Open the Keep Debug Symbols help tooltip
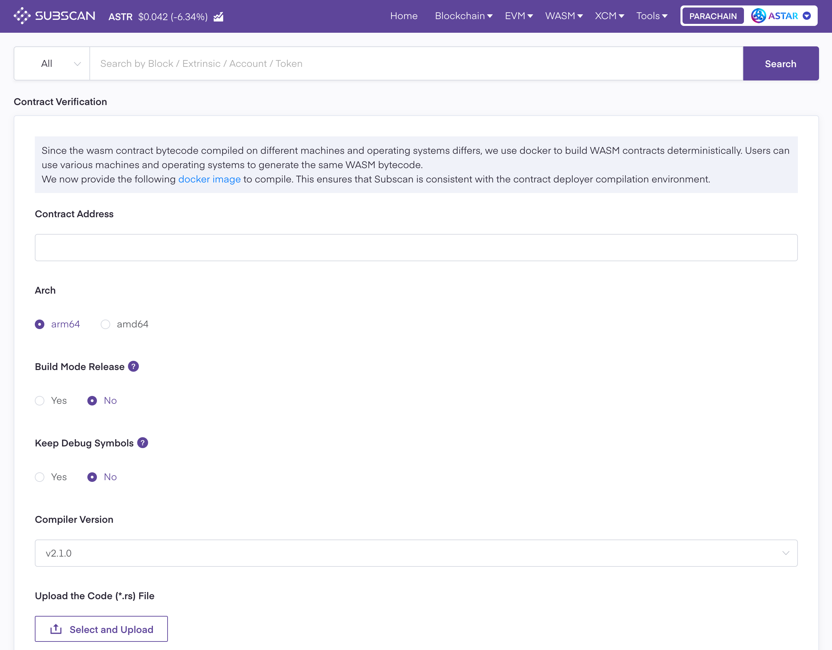832x650 pixels. point(142,443)
